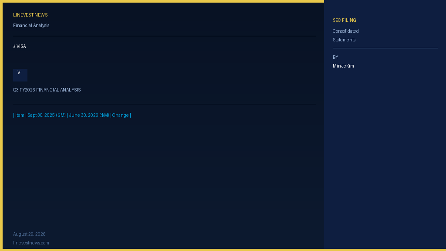The width and height of the screenshot is (446, 251).
Task: Select the Financial Analysis subtitle
Action: click(x=31, y=25)
